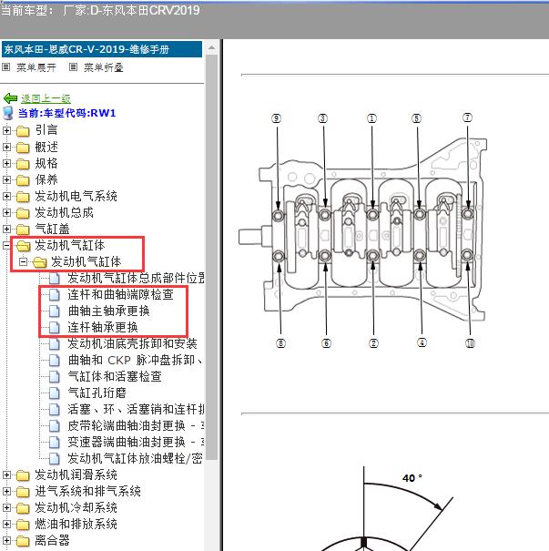Click the 进气系统和排气系统 folder icon
Screen dimensions: 549x551
23,492
